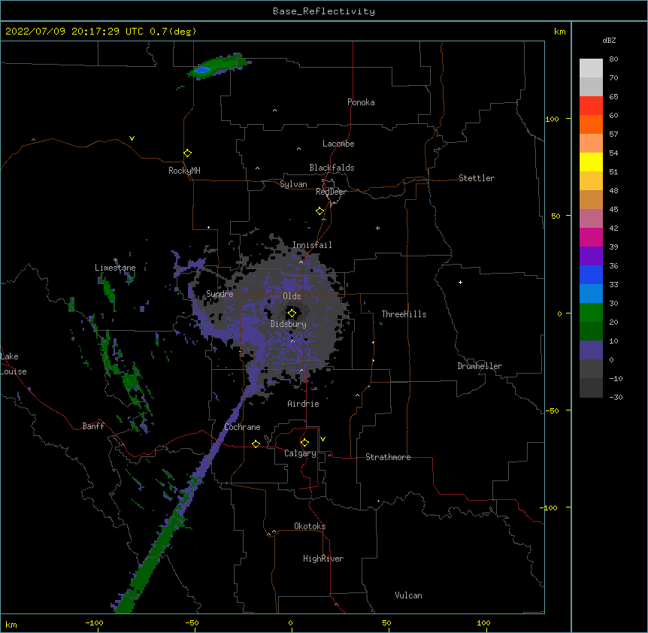Image resolution: width=648 pixels, height=633 pixels.
Task: Click the Blackfalds city label
Action: 332,168
